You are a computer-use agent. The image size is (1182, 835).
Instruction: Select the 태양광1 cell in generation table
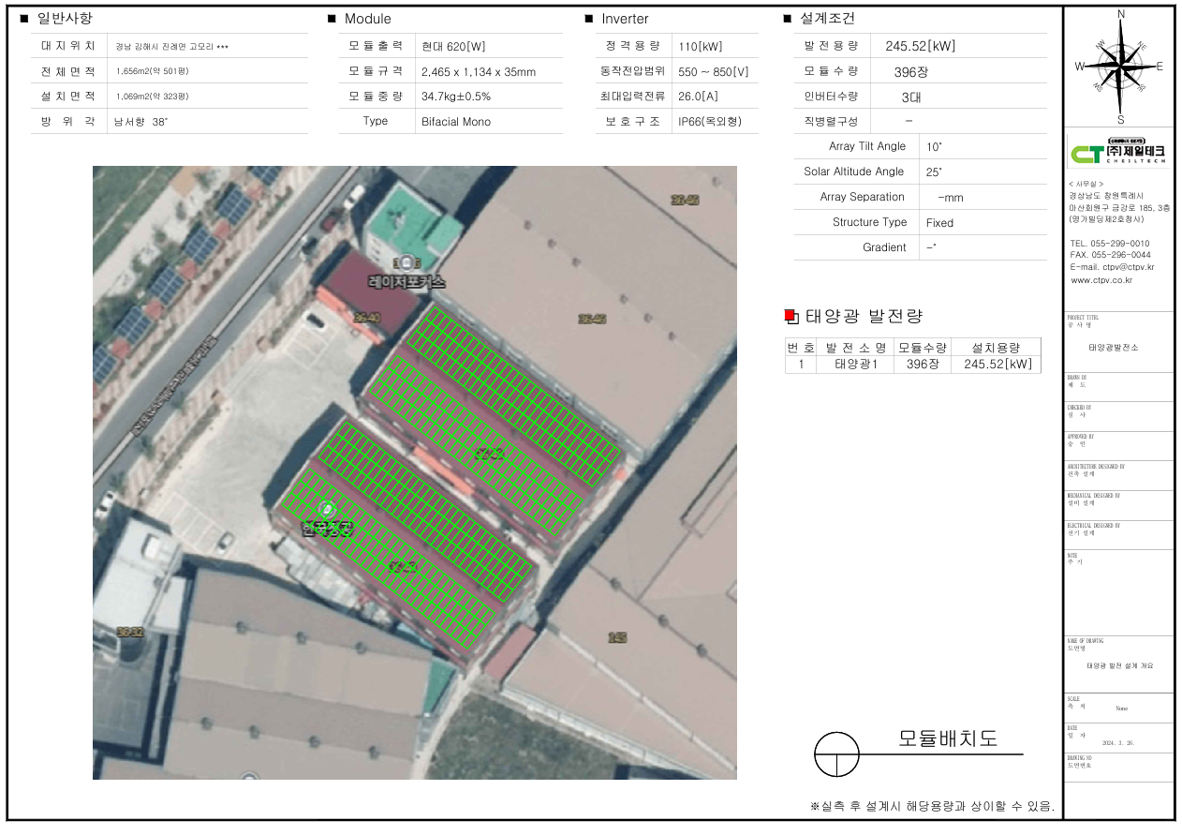(x=856, y=365)
